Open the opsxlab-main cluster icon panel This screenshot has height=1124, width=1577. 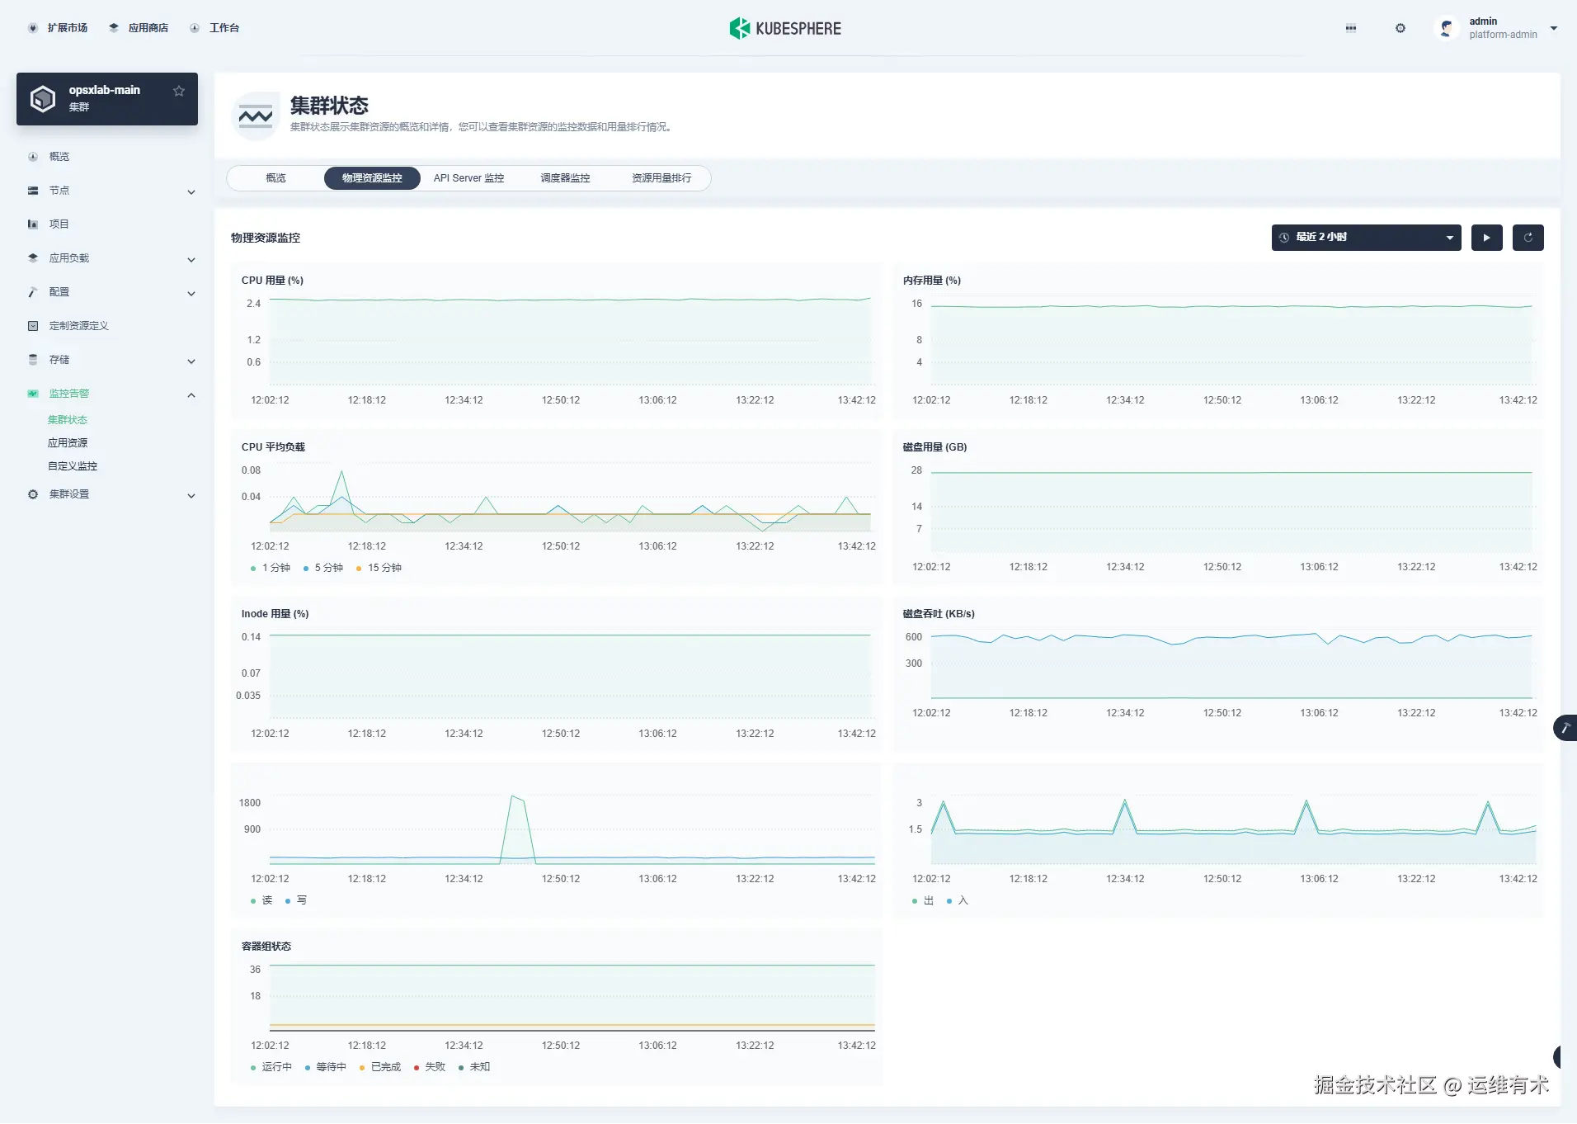click(x=42, y=97)
